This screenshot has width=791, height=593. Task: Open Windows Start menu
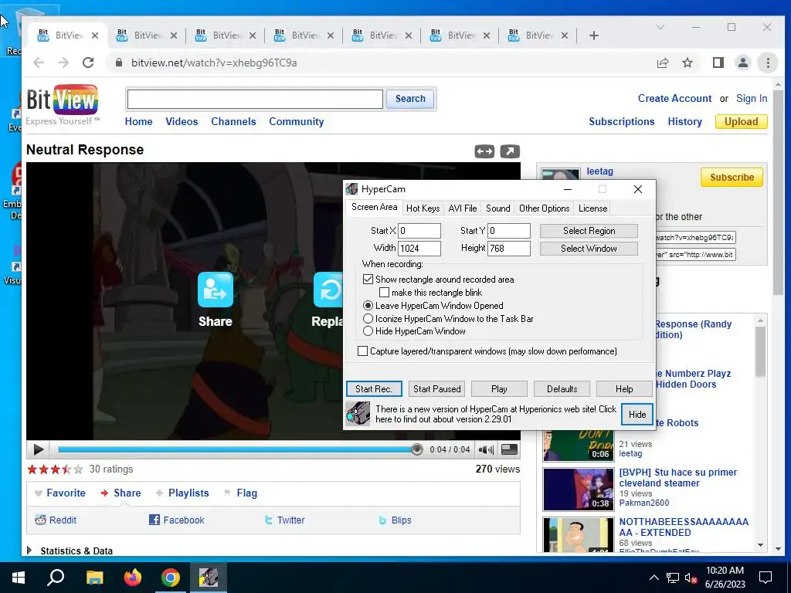pyautogui.click(x=19, y=578)
